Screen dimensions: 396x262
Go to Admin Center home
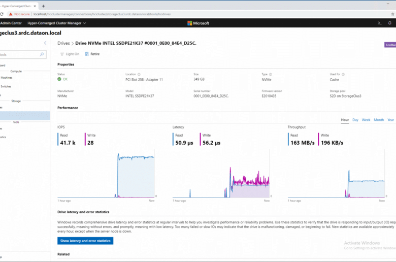[x=11, y=23]
